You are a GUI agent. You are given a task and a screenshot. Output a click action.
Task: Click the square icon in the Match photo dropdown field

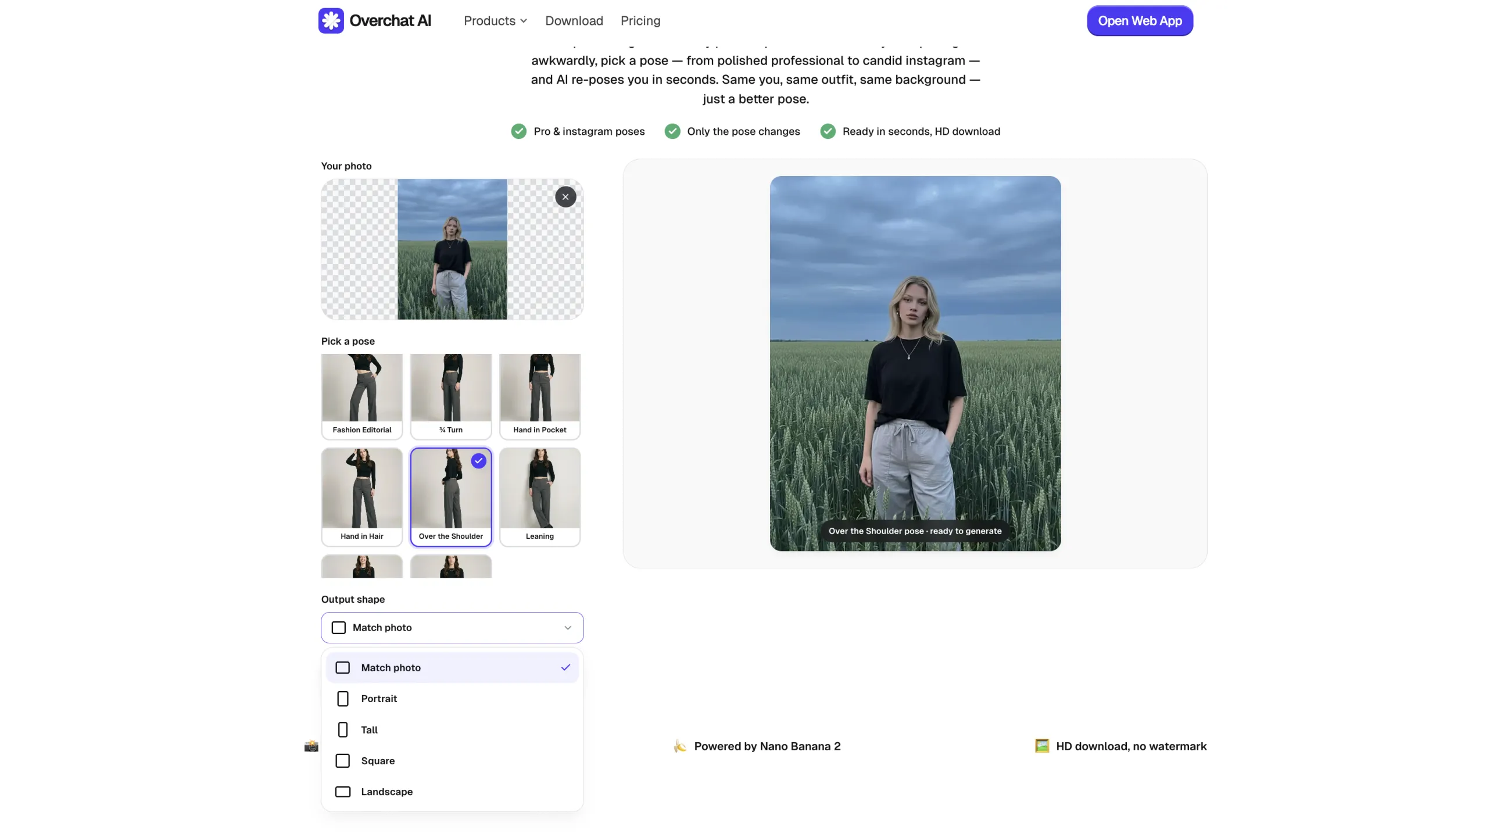(x=338, y=628)
